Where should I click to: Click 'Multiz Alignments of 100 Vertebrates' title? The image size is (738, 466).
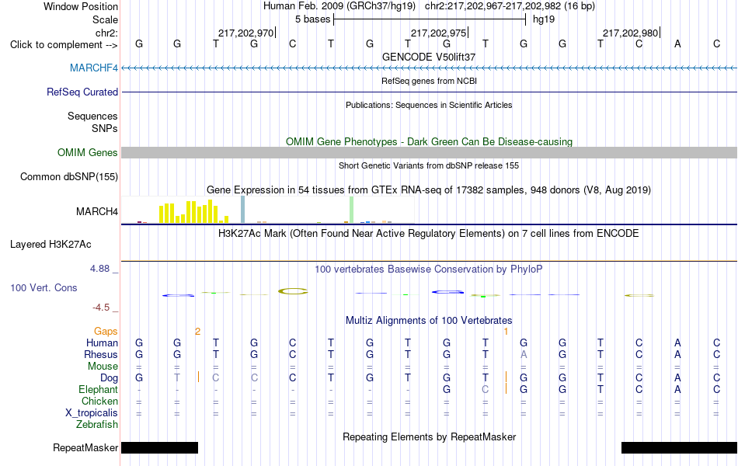coord(429,321)
